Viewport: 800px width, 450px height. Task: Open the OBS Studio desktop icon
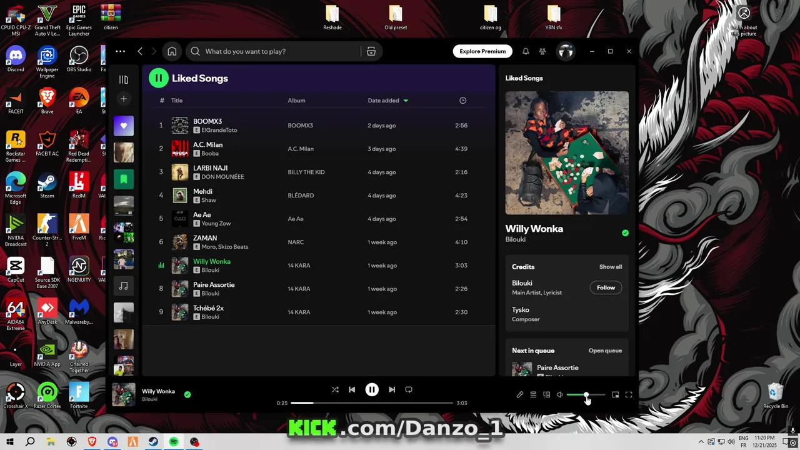pyautogui.click(x=79, y=59)
